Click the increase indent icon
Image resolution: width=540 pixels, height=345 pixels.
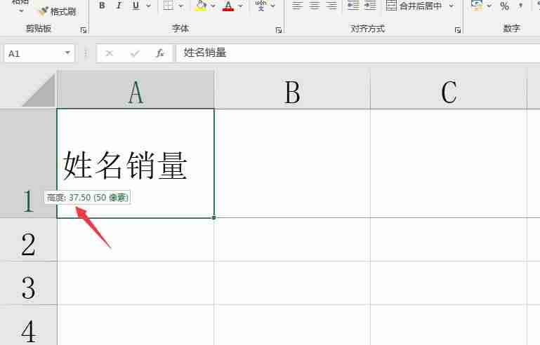[370, 6]
